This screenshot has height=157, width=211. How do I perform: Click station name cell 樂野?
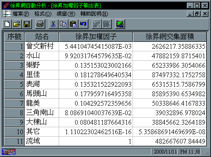click(x=42, y=66)
